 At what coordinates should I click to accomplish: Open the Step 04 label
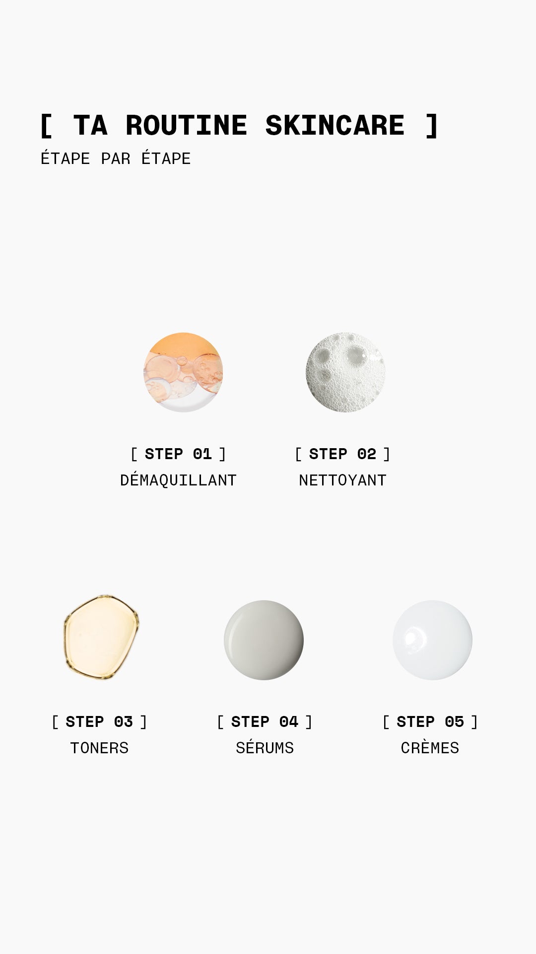(x=265, y=721)
